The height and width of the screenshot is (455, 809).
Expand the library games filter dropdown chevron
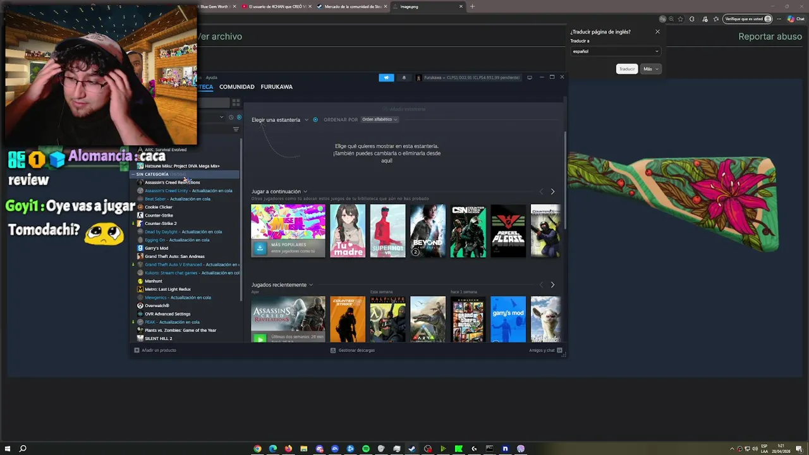tap(222, 117)
